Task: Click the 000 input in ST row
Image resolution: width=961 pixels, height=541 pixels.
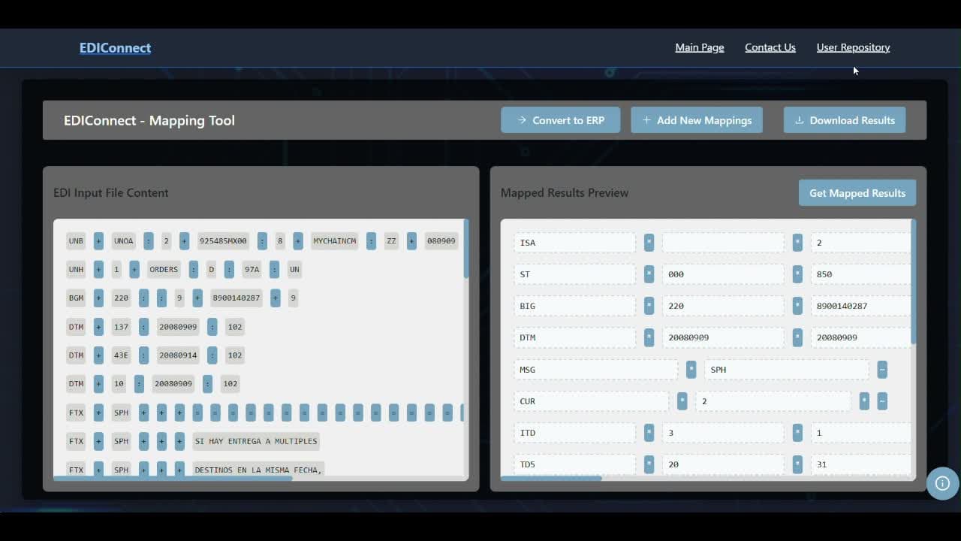Action: point(723,274)
